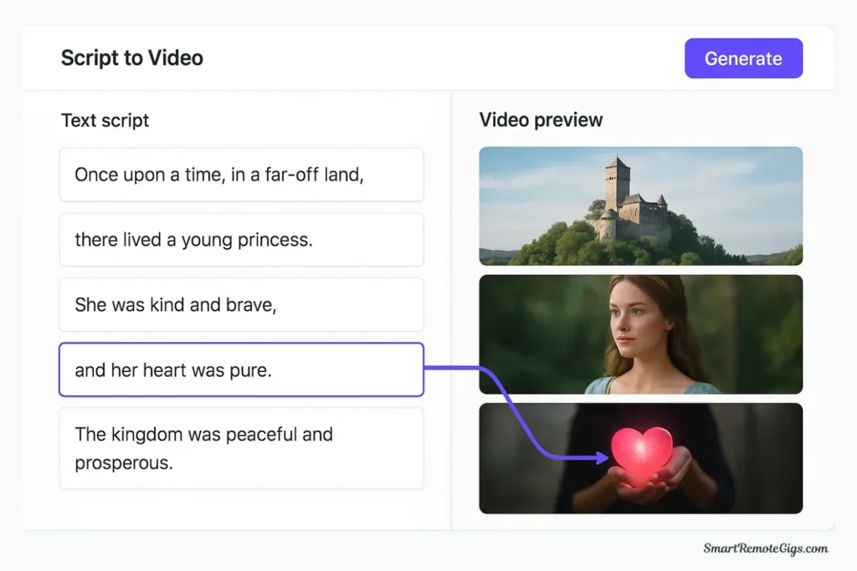Click the glowing pink heart preview frame

640,458
